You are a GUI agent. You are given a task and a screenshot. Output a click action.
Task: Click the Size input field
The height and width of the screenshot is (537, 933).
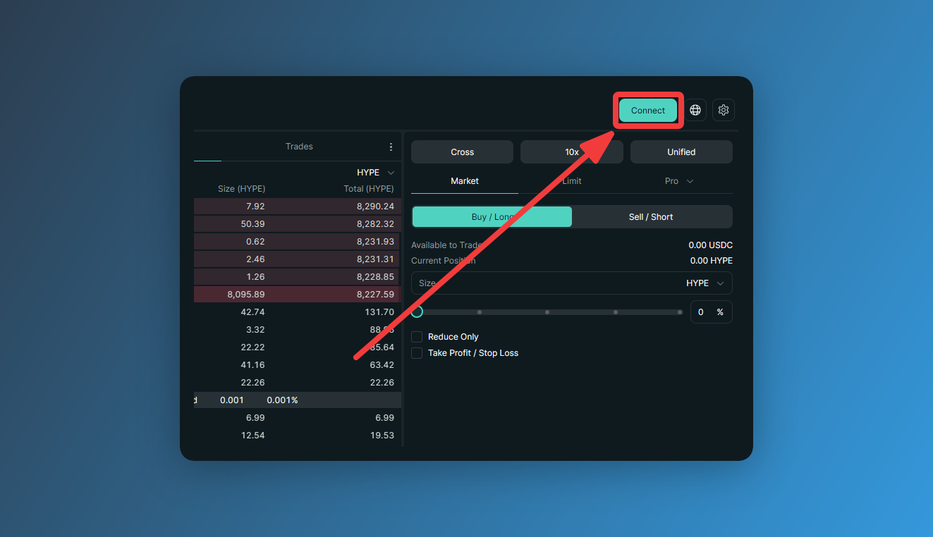tap(572, 283)
